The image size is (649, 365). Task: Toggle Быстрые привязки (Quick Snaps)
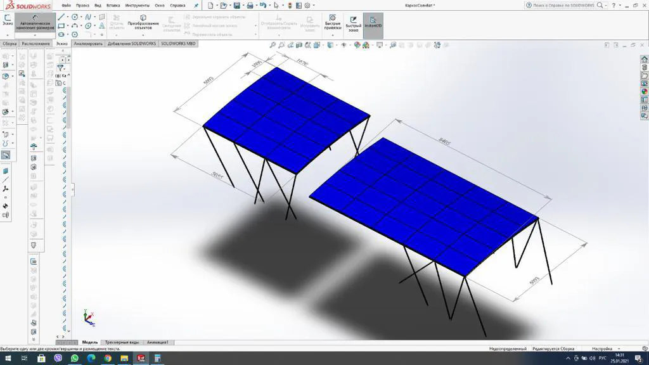[x=333, y=22]
